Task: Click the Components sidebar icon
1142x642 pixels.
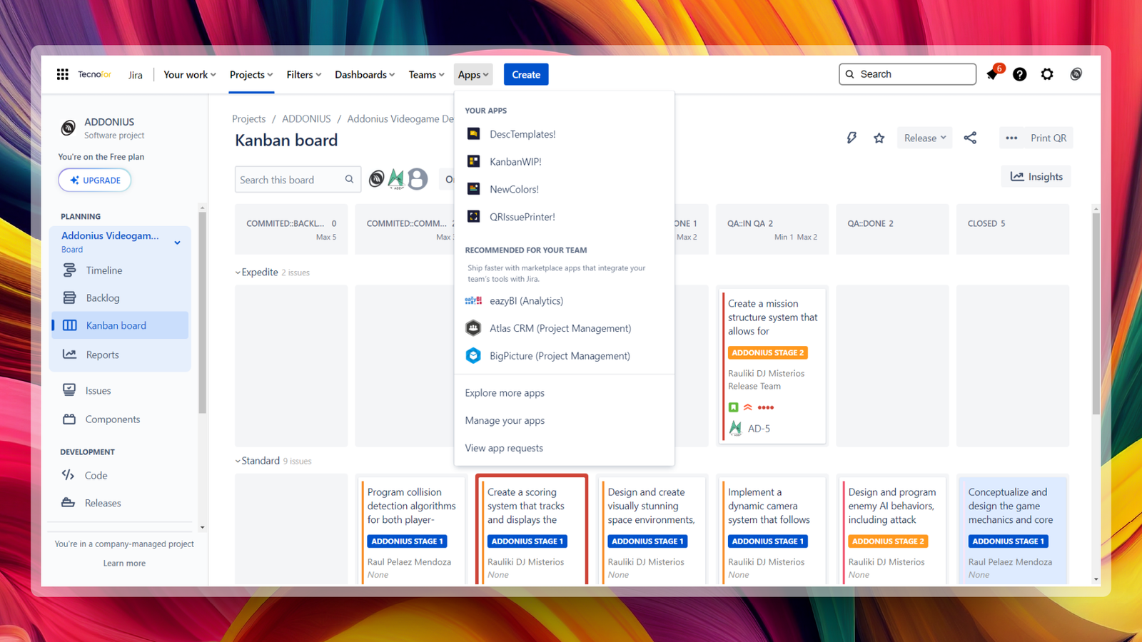Action: (x=69, y=419)
